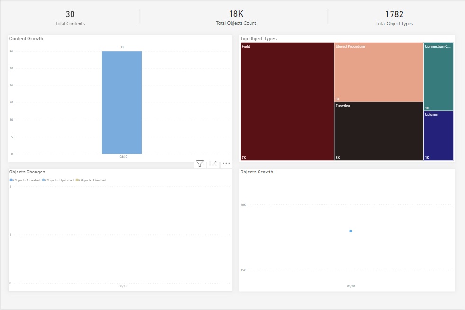Select the Function treemap block
The width and height of the screenshot is (465, 310).
(378, 131)
